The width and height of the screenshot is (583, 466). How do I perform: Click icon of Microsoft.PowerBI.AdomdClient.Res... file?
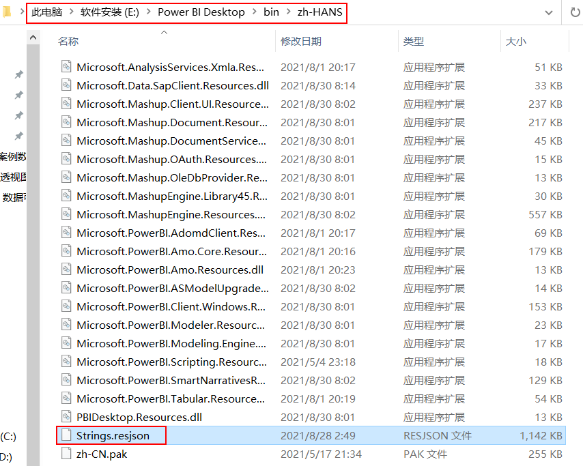click(x=66, y=233)
